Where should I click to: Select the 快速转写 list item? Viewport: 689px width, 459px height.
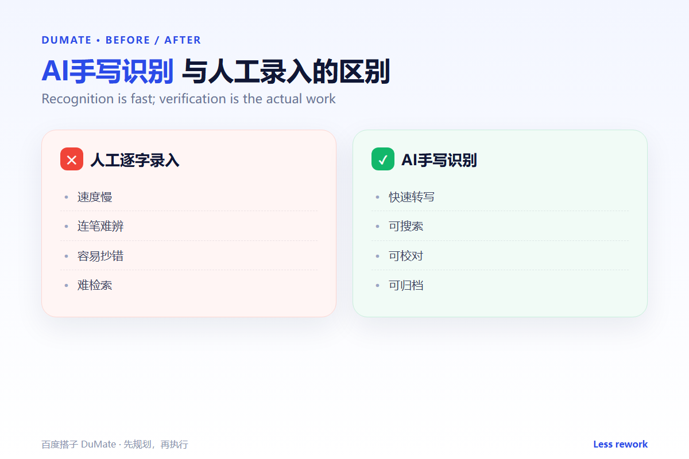(500, 197)
